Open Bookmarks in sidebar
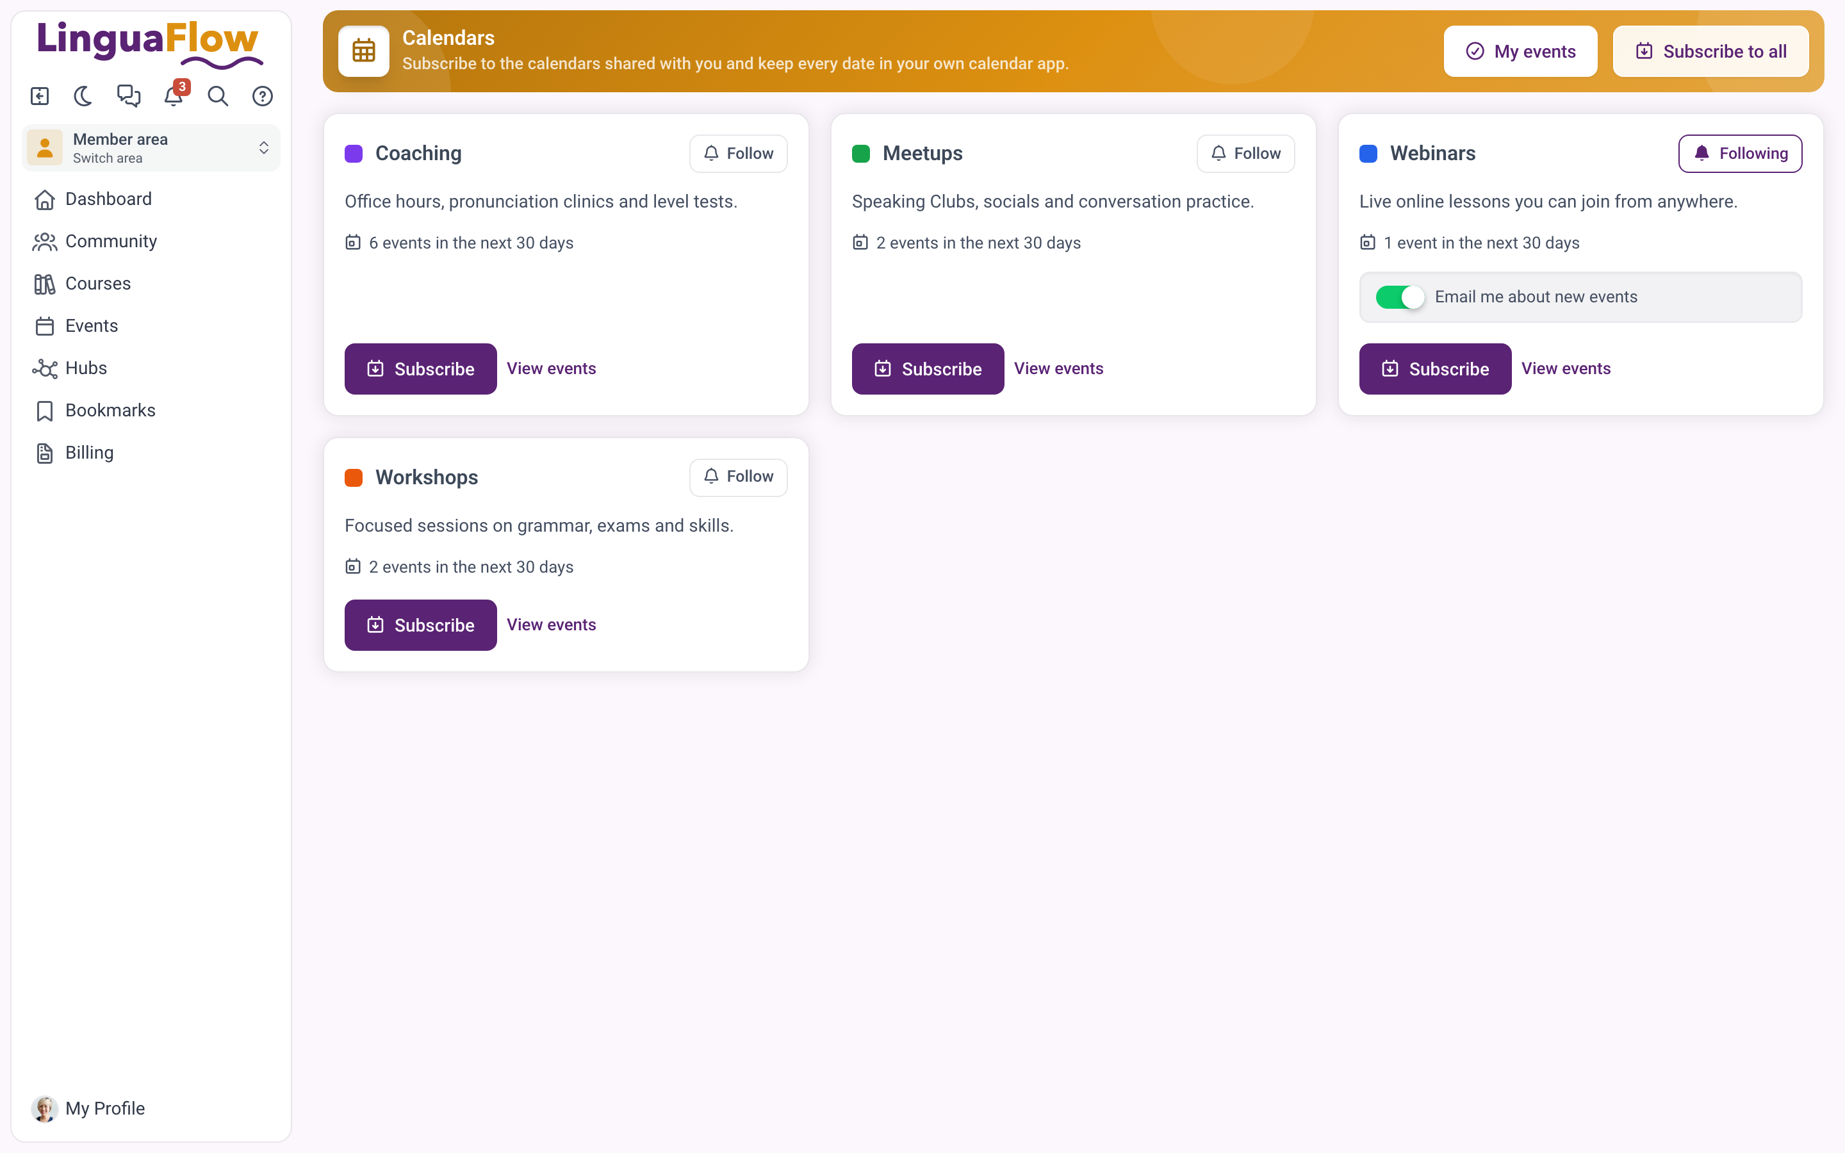Viewport: 1845px width, 1153px height. pyautogui.click(x=151, y=410)
